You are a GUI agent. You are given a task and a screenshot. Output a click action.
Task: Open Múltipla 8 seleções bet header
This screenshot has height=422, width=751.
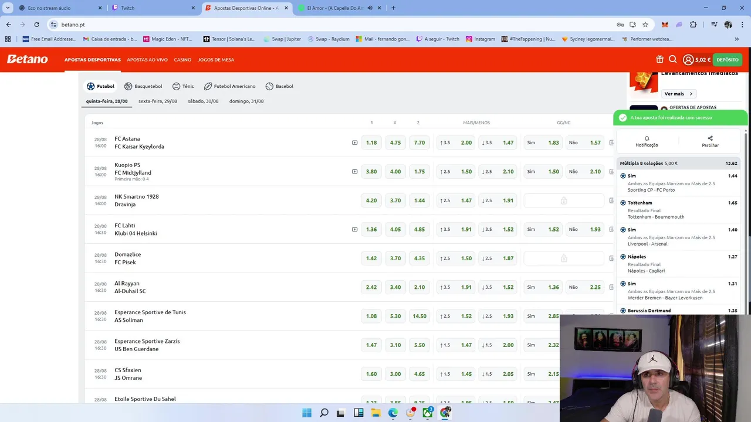click(x=679, y=164)
